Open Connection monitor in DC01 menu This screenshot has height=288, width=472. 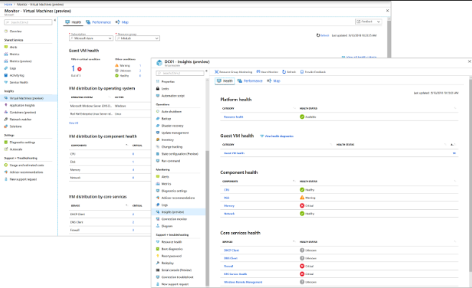(174, 219)
